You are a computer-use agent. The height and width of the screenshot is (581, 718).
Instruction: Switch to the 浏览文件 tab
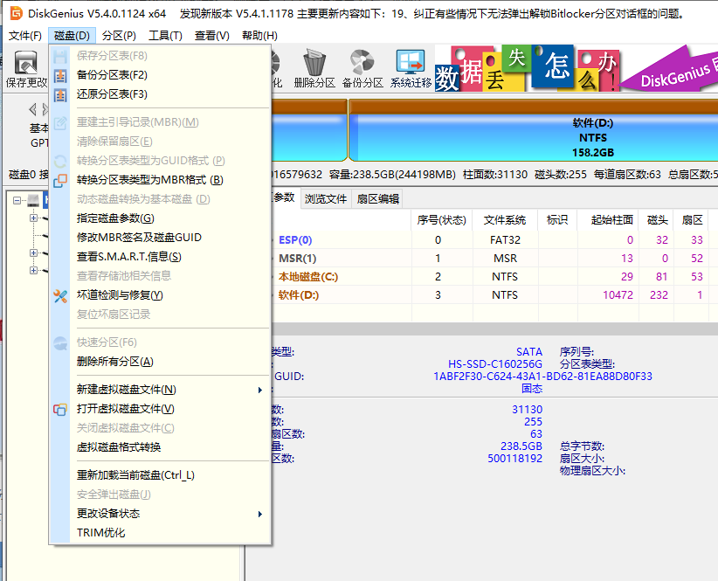click(326, 198)
